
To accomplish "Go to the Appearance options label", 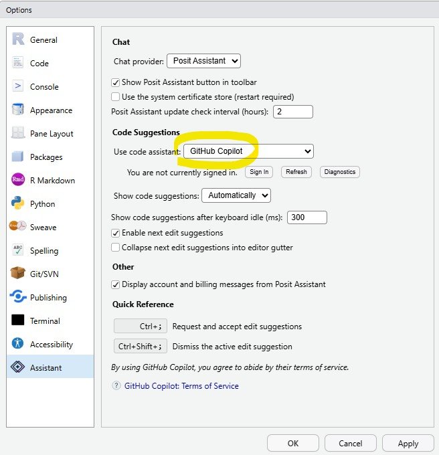I will click(51, 110).
